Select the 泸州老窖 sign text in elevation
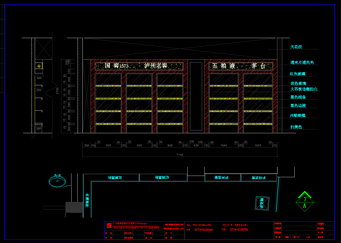 pyautogui.click(x=156, y=66)
